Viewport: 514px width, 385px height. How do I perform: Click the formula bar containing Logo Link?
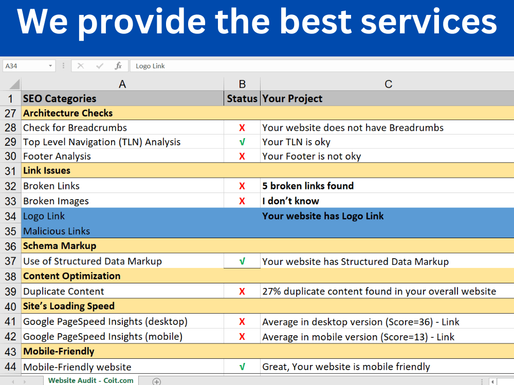322,66
